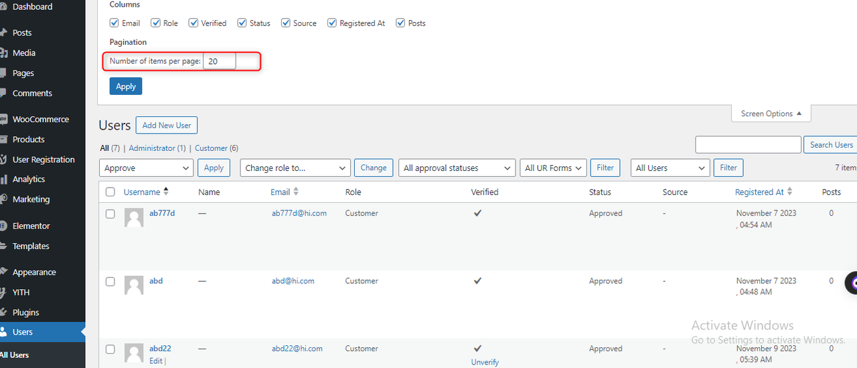Viewport: 857px width, 368px height.
Task: Uncheck the Verified column checkbox
Action: (x=193, y=23)
